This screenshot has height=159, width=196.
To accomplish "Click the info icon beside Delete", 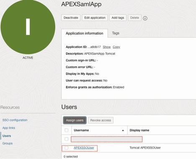I will (145, 18).
